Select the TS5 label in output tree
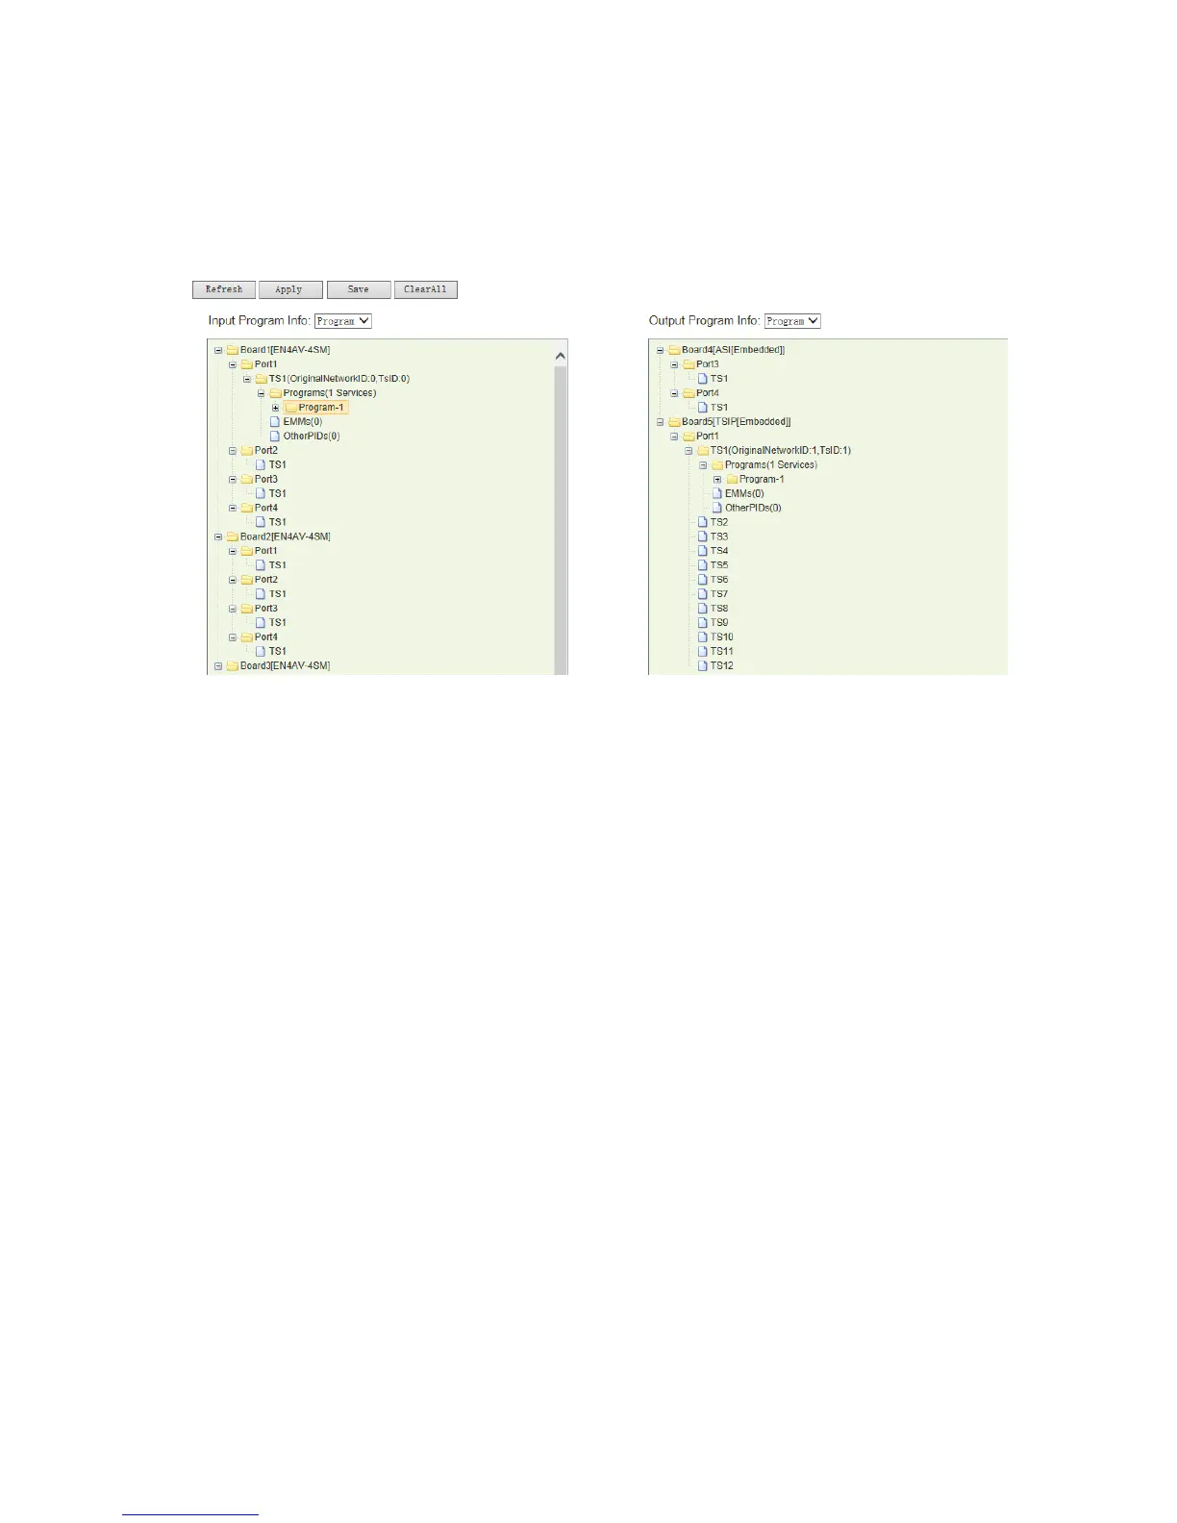The width and height of the screenshot is (1177, 1523). (719, 565)
